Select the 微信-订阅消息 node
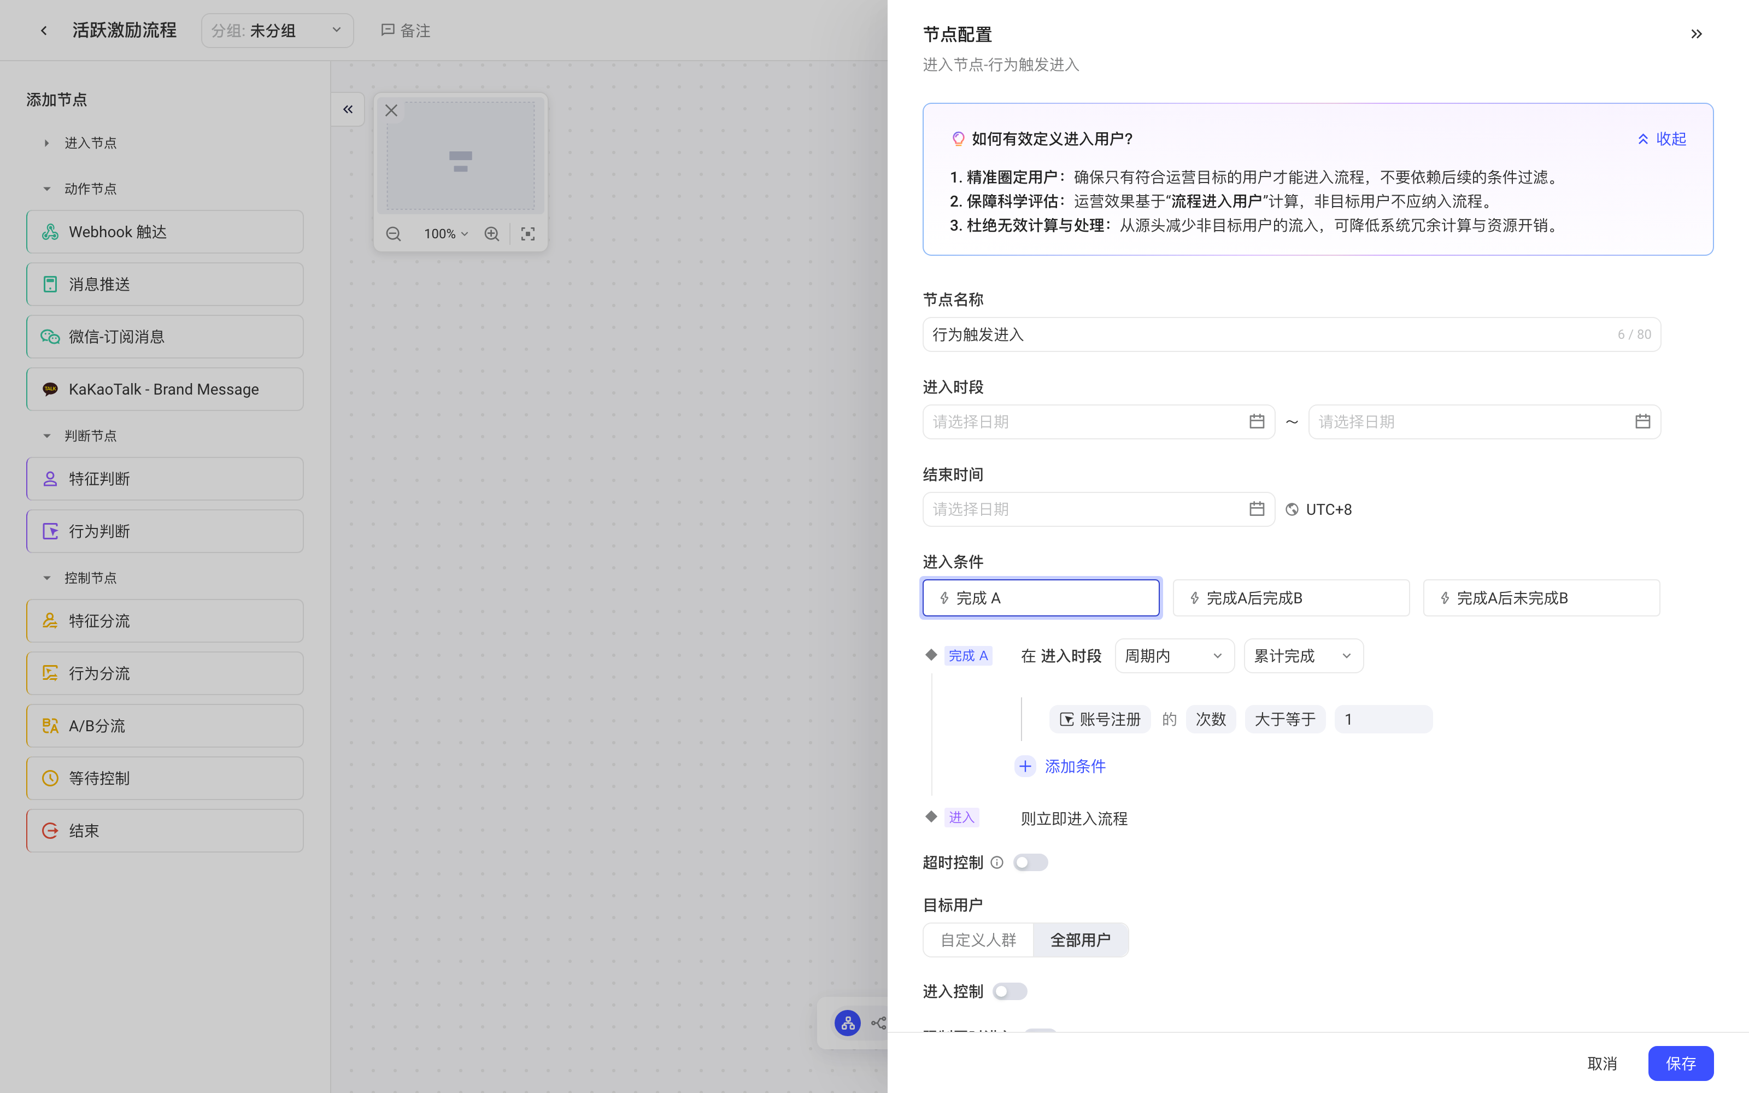The width and height of the screenshot is (1749, 1093). (165, 337)
